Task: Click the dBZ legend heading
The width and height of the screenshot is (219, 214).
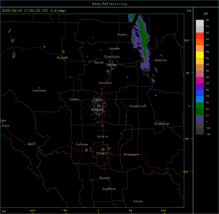Action: click(206, 13)
